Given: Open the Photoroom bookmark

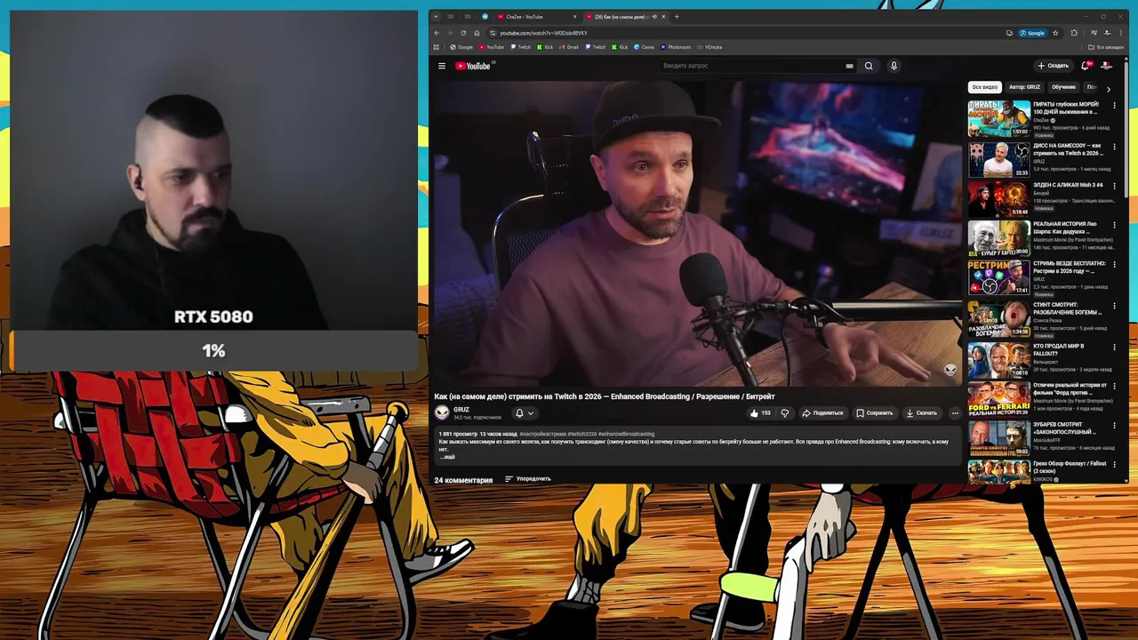Looking at the screenshot, I should (x=676, y=47).
